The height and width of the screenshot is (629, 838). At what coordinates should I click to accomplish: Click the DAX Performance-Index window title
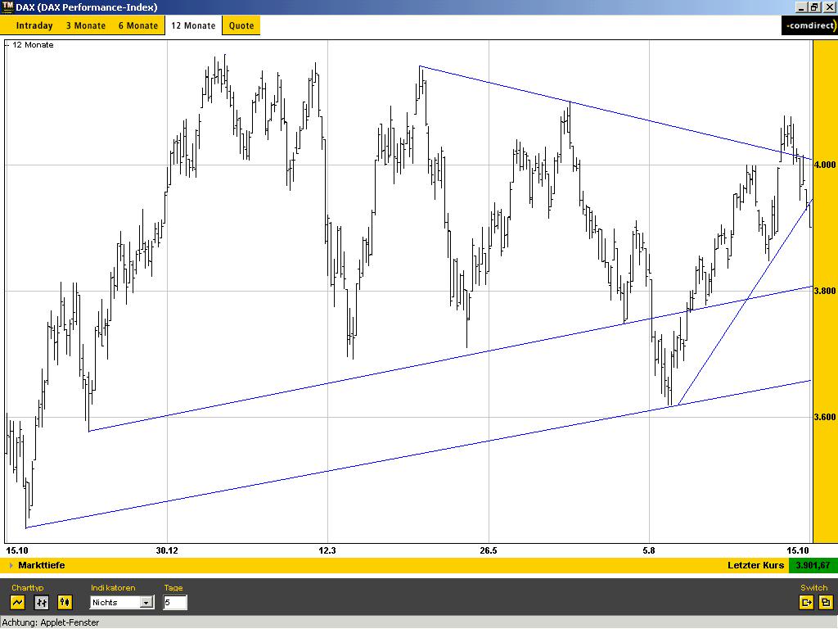pyautogui.click(x=87, y=7)
